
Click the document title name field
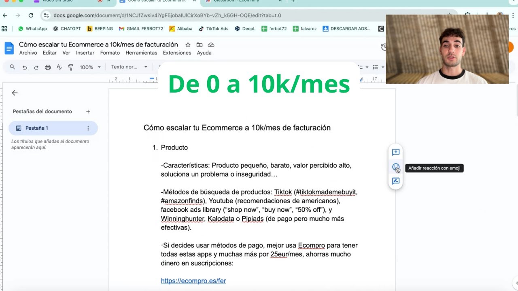(98, 44)
